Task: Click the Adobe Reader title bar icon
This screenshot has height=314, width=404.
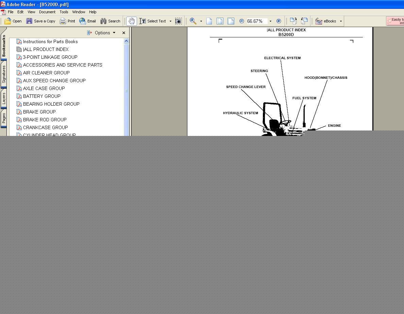Action: 3,4
